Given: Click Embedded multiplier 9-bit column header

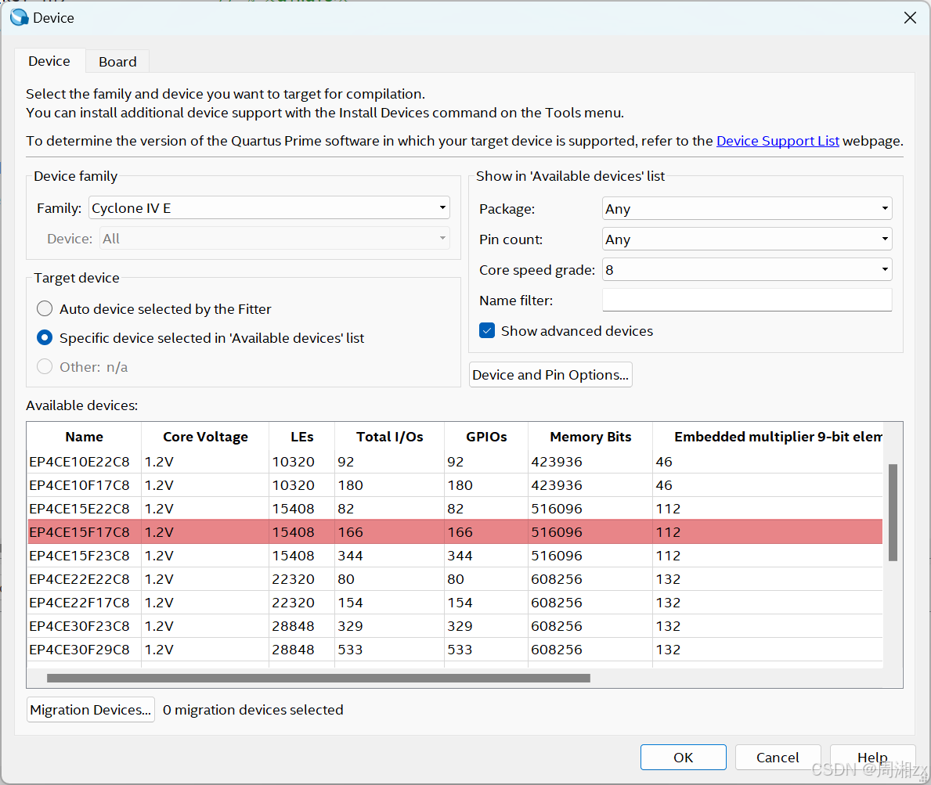Looking at the screenshot, I should [x=767, y=437].
